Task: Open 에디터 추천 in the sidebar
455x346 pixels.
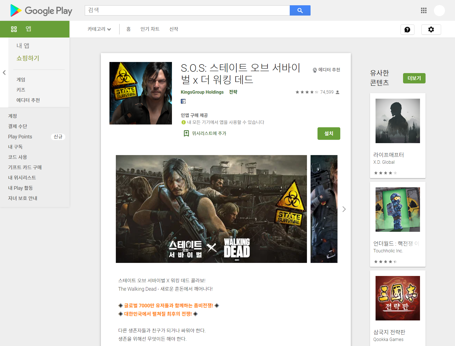Action: pyautogui.click(x=28, y=100)
